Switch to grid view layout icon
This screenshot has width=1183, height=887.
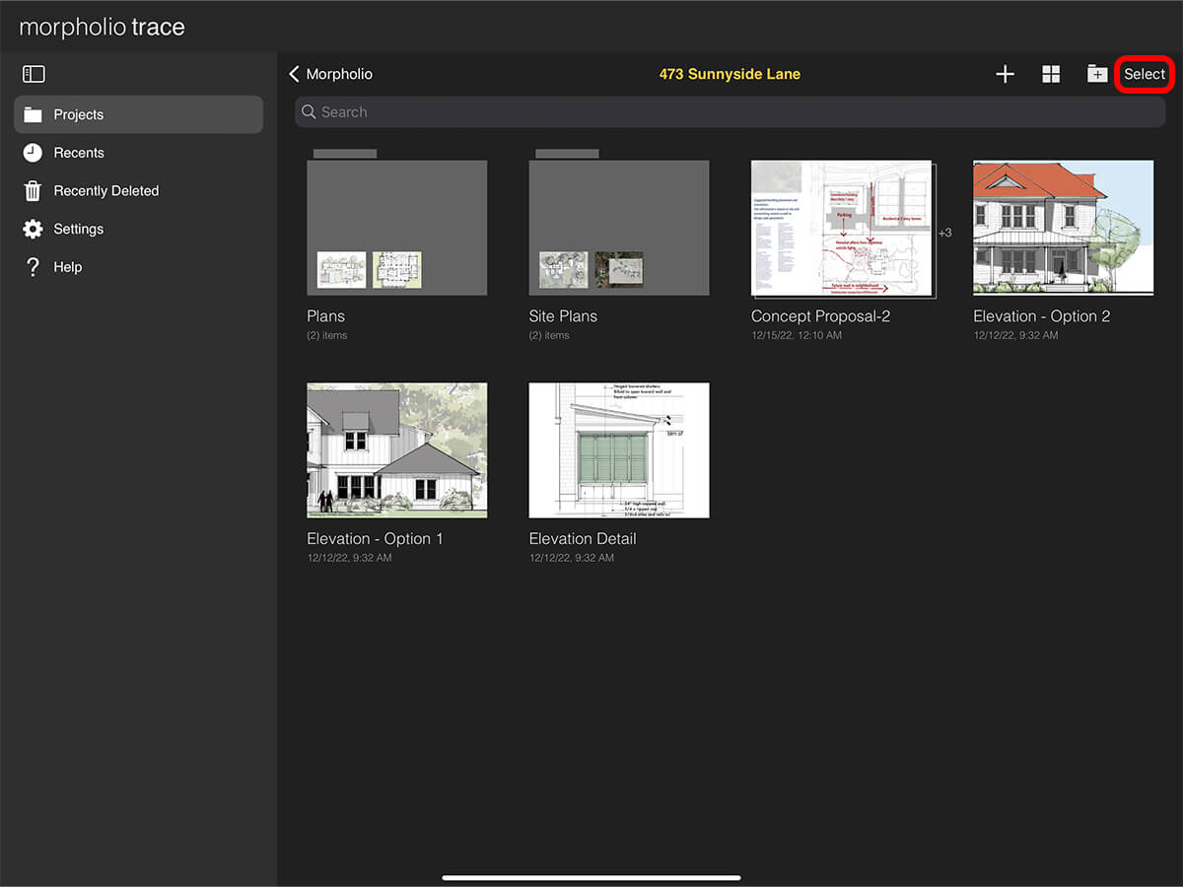coord(1051,74)
